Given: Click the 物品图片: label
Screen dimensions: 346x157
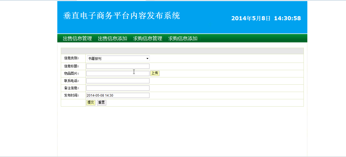Looking at the screenshot, I should [x=71, y=73].
